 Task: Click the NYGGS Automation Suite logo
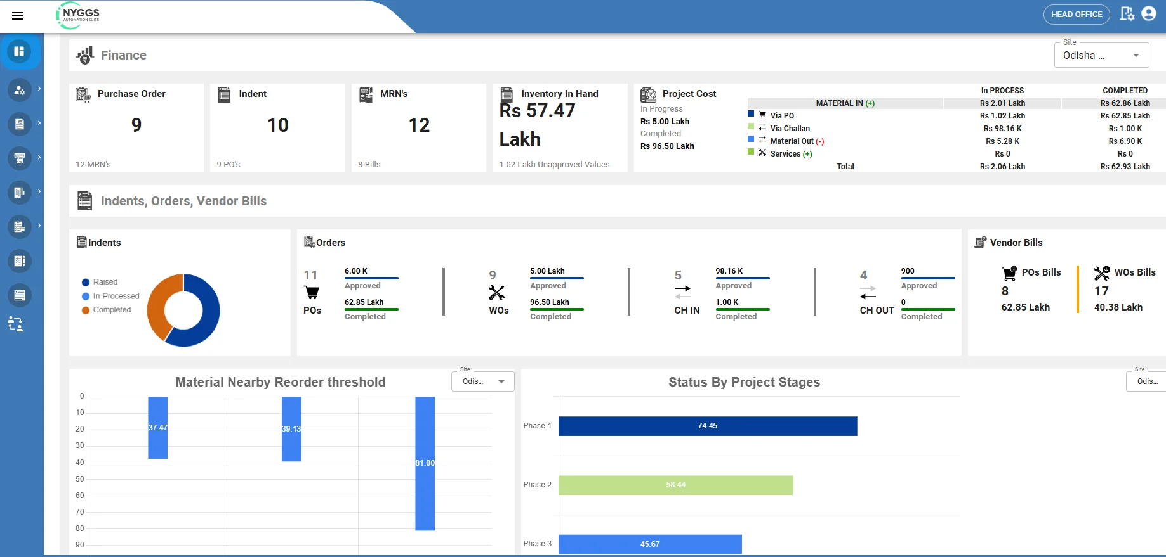pos(79,15)
